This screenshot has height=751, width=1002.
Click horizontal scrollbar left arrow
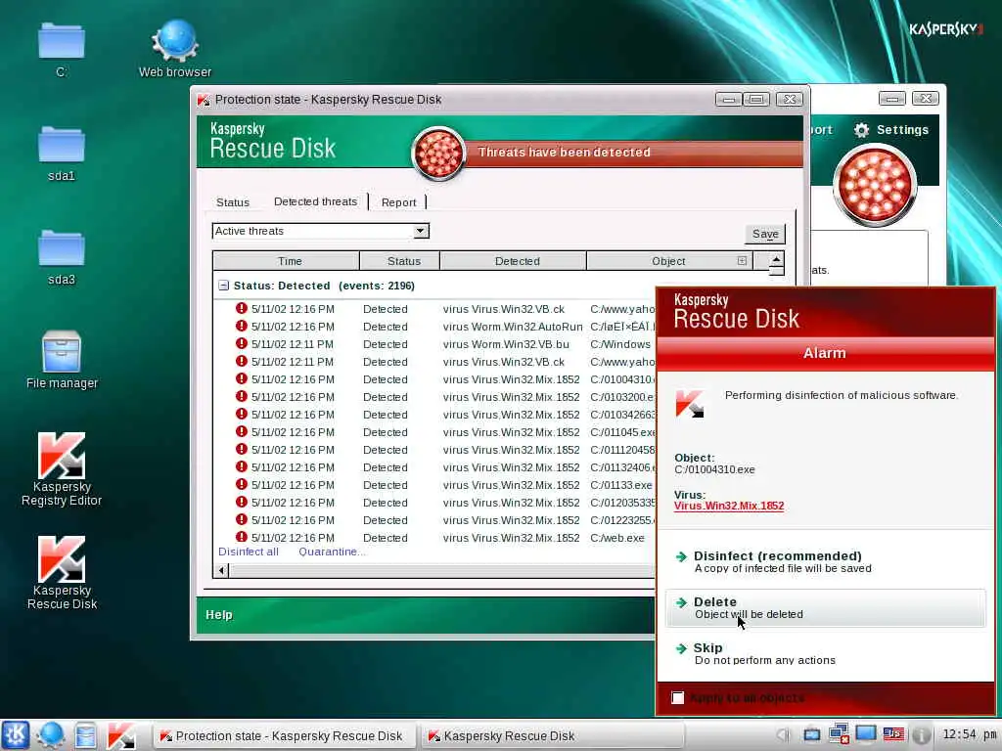(x=222, y=570)
